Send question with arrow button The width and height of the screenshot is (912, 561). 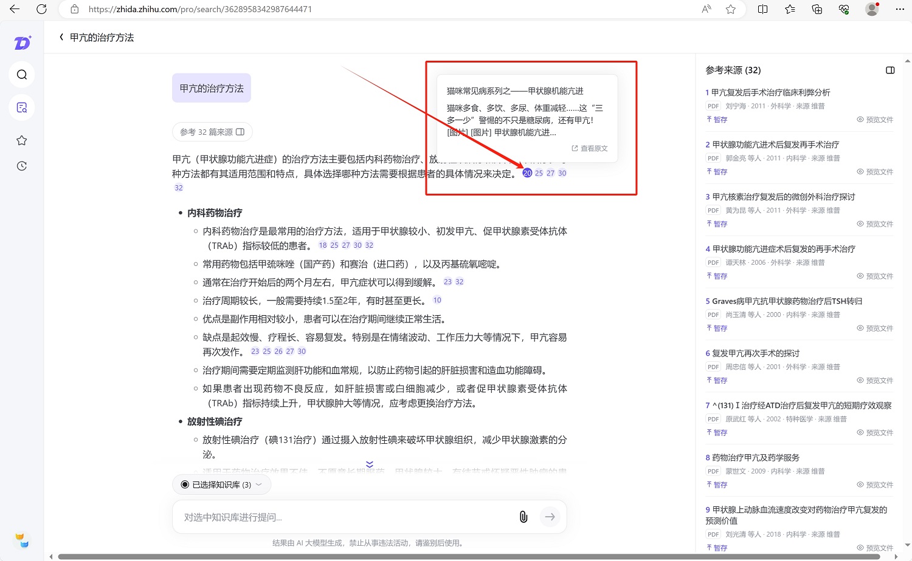tap(550, 517)
